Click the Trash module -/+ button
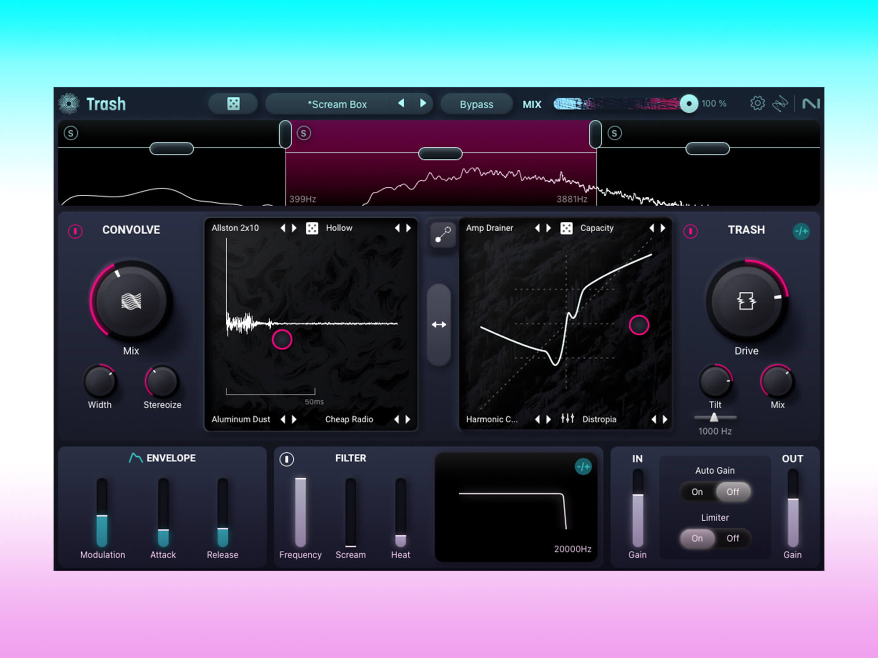This screenshot has height=658, width=878. [x=801, y=231]
